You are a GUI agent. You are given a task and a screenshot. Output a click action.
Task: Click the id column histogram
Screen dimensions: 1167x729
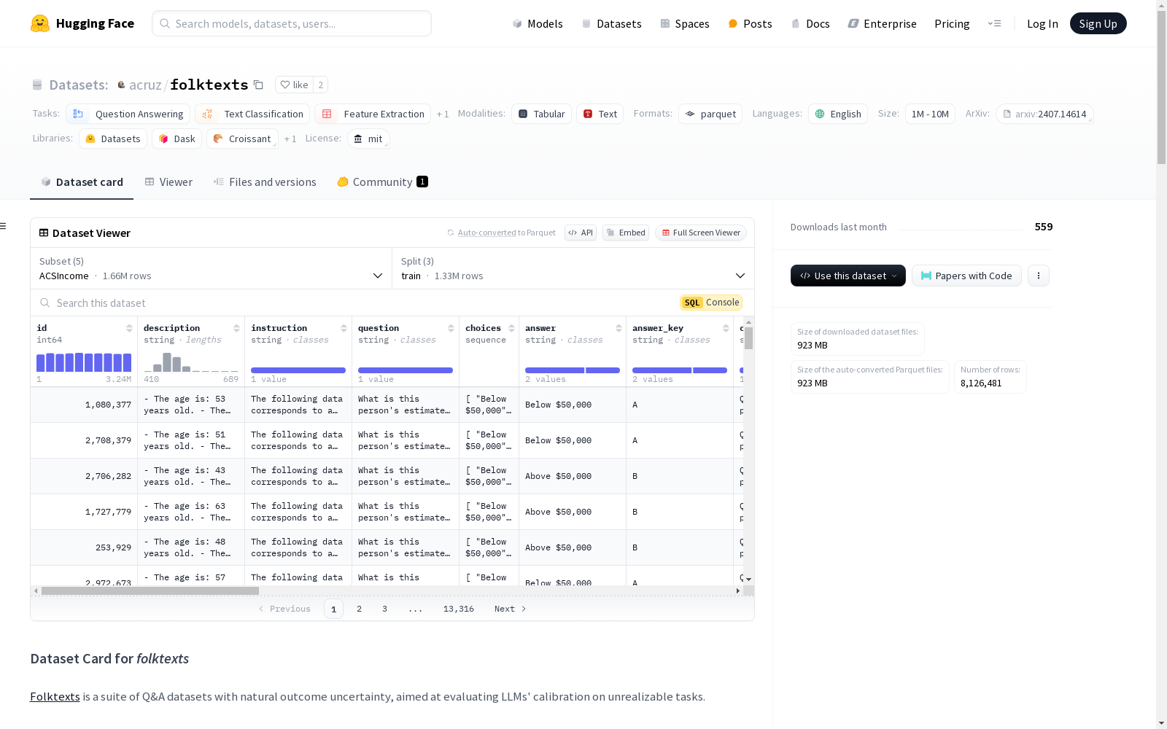(x=84, y=362)
